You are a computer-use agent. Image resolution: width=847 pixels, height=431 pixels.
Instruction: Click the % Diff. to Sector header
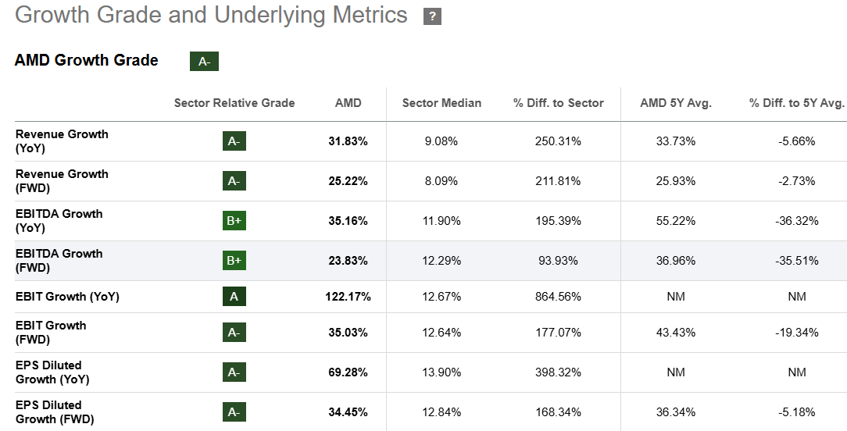558,103
